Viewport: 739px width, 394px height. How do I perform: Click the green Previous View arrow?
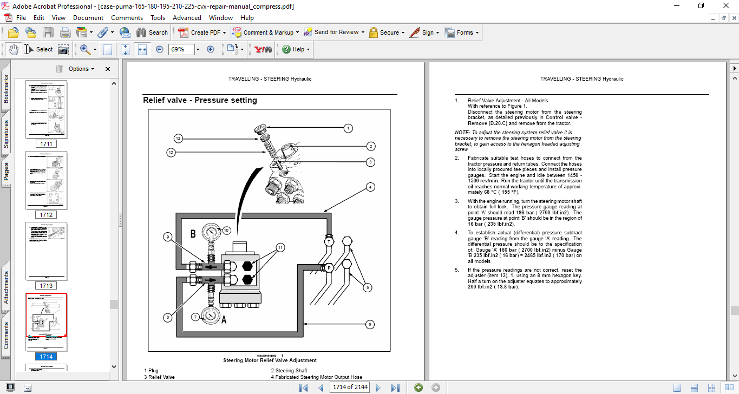418,388
